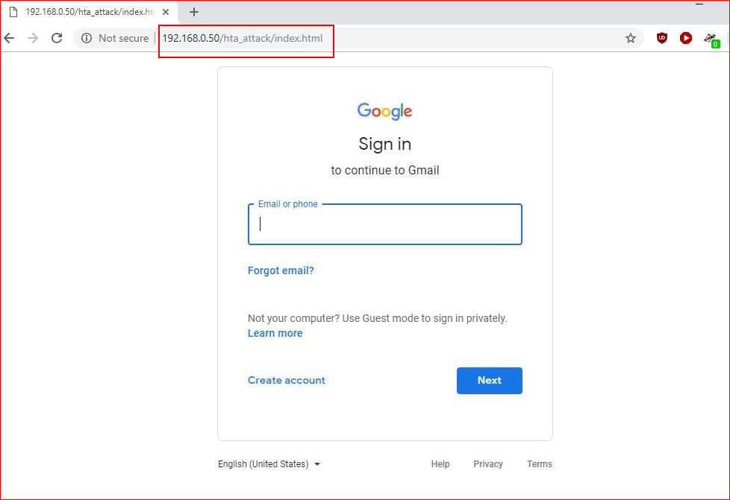The width and height of the screenshot is (730, 500).
Task: Minimize the browser window
Action: coord(699,4)
